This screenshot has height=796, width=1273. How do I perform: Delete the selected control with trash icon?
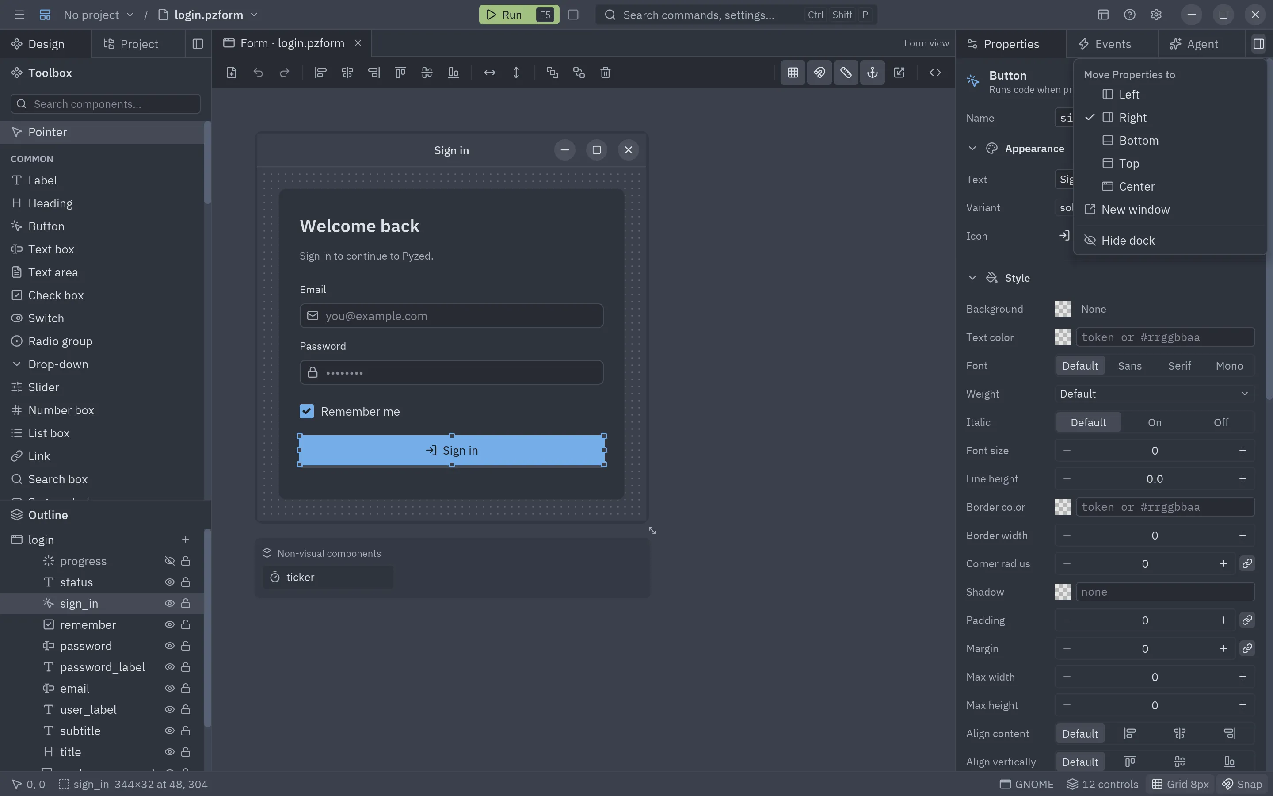tap(606, 73)
